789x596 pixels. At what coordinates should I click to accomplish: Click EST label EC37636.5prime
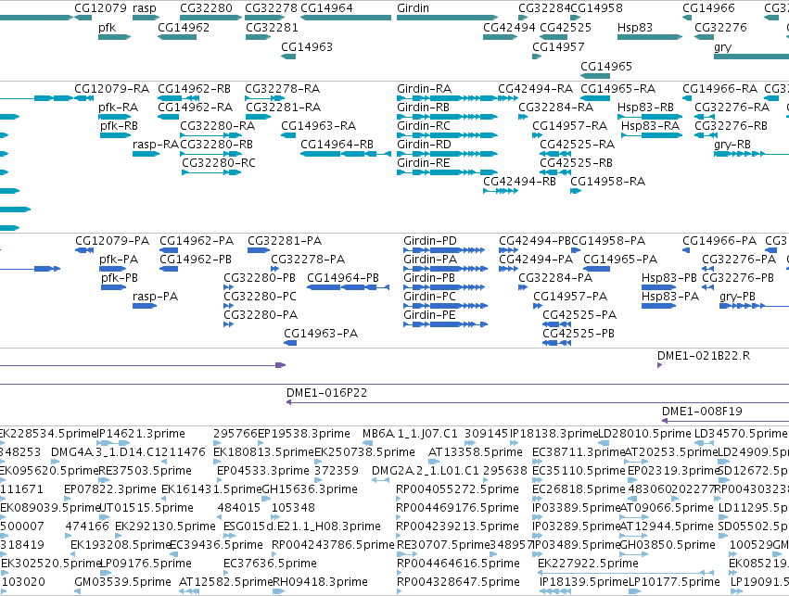(270, 563)
